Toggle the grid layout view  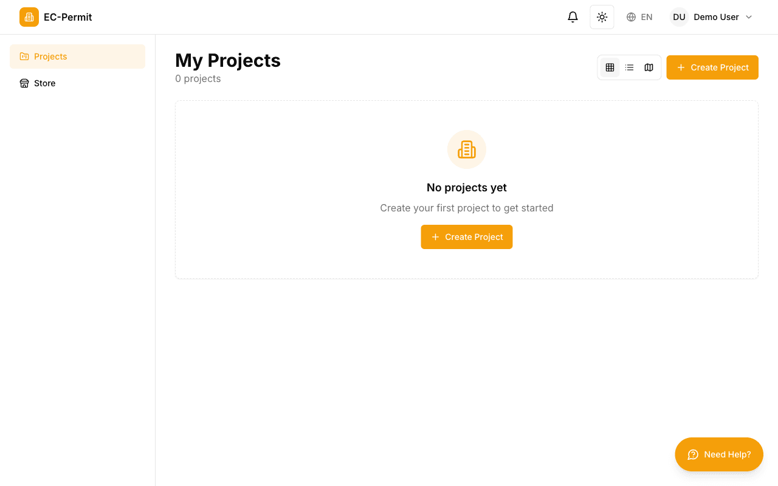click(x=610, y=67)
